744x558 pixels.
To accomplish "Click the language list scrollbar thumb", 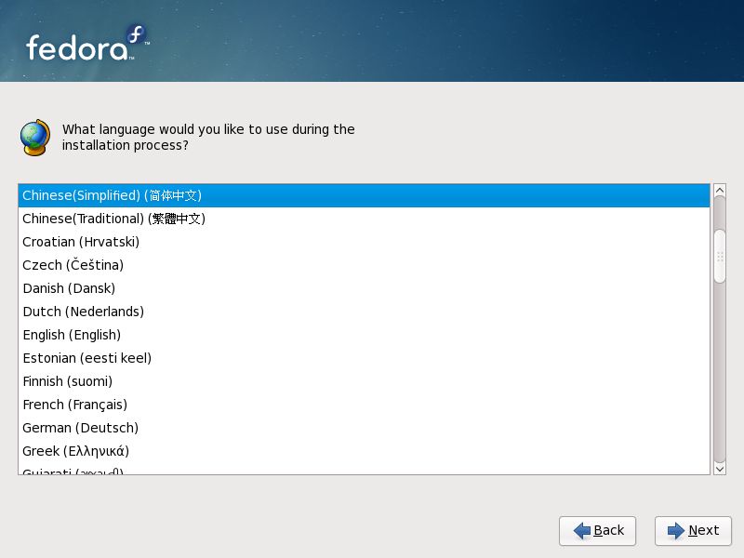I will point(720,257).
